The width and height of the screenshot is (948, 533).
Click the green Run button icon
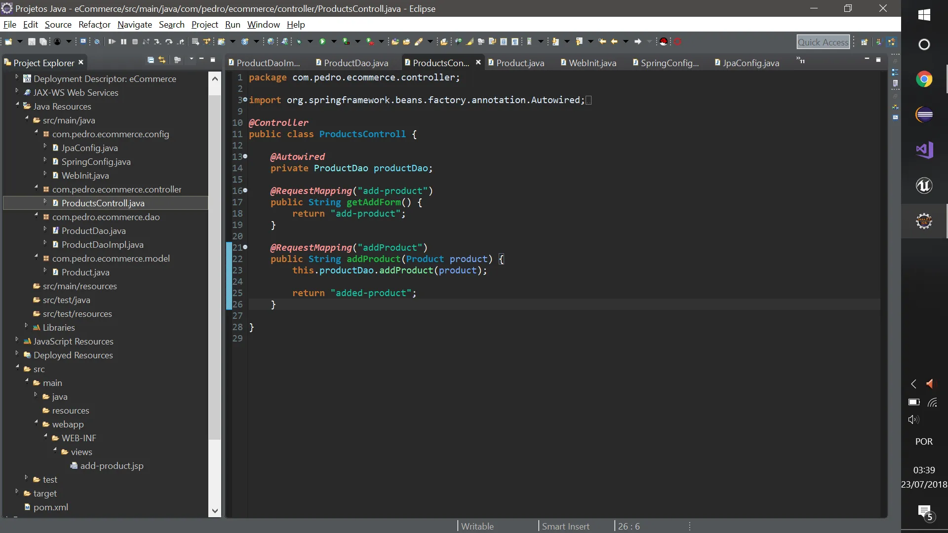322,42
